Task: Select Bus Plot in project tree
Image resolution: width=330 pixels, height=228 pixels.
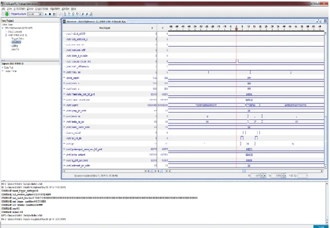Action: (x=15, y=49)
